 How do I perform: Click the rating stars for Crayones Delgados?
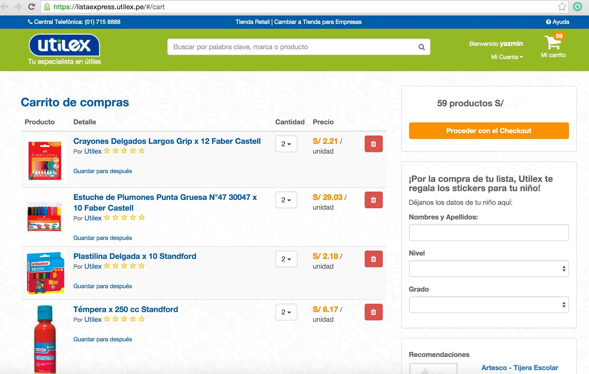(x=124, y=151)
